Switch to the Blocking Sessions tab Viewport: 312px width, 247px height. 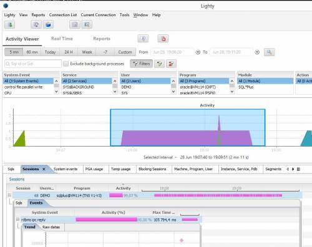click(x=152, y=169)
